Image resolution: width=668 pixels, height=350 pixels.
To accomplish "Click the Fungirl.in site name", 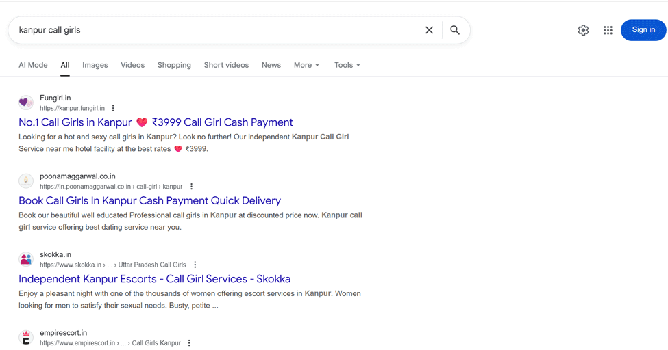I will click(55, 98).
